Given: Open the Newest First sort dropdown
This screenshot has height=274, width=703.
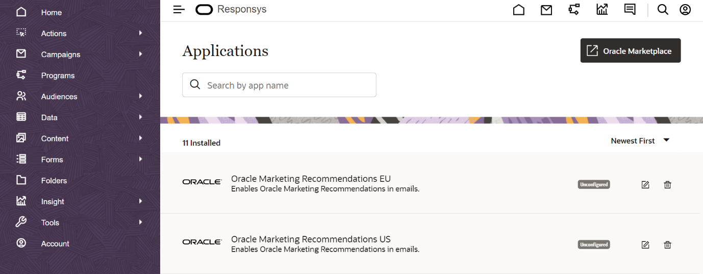Looking at the screenshot, I should pos(640,141).
